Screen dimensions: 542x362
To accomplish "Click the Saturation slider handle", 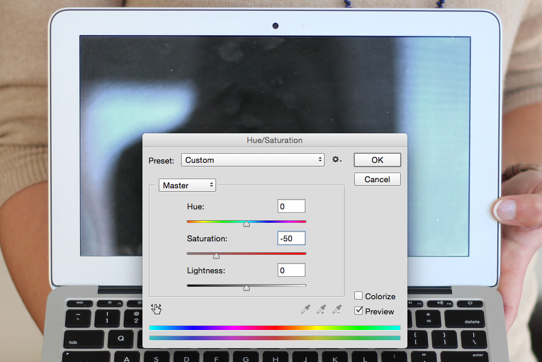I will point(217,256).
